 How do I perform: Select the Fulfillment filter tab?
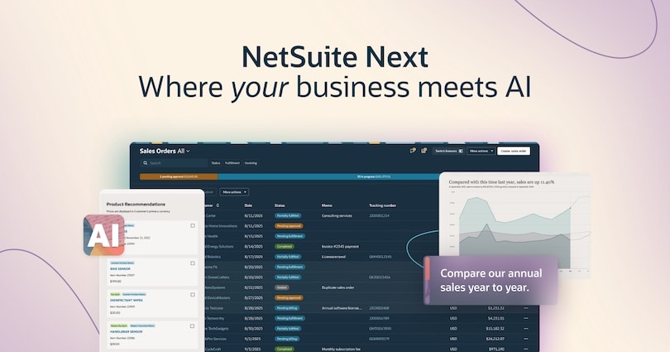(232, 163)
